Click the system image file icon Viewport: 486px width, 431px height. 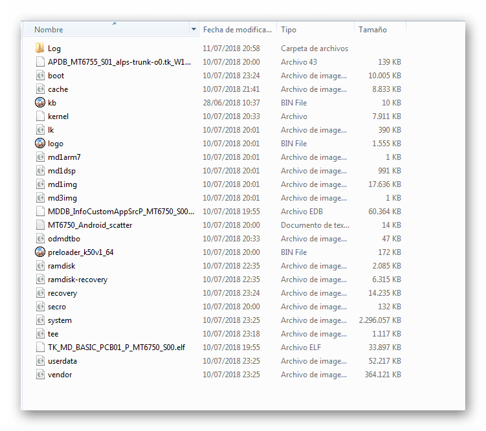tap(40, 320)
